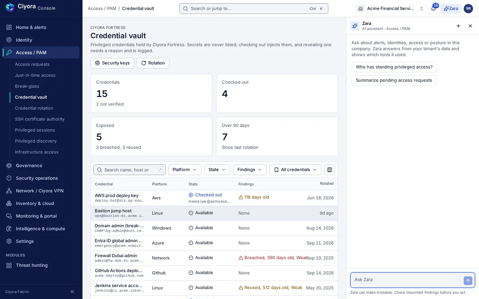Open Domain admin (break-glass) row

(x=214, y=228)
